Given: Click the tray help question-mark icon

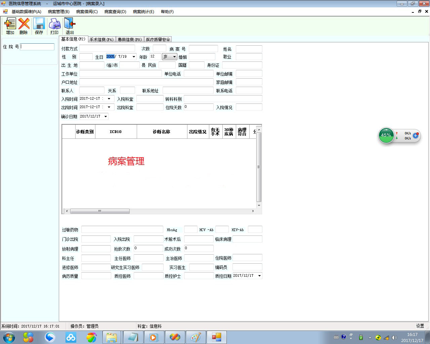Looking at the screenshot, I should [343, 337].
